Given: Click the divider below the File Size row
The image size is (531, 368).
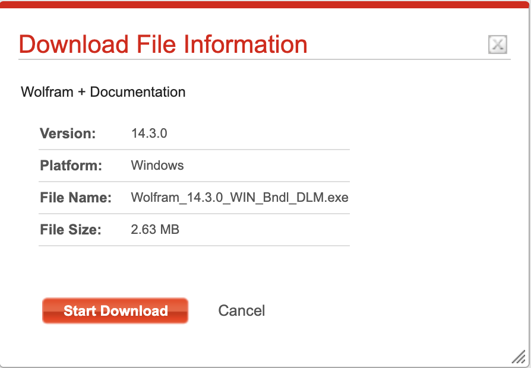Looking at the screenshot, I should (x=194, y=246).
